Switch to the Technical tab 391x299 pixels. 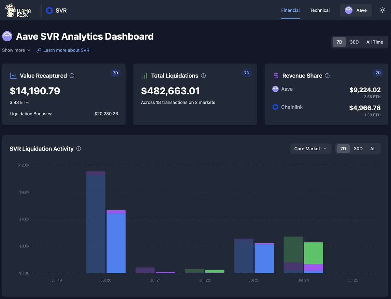[x=320, y=10]
